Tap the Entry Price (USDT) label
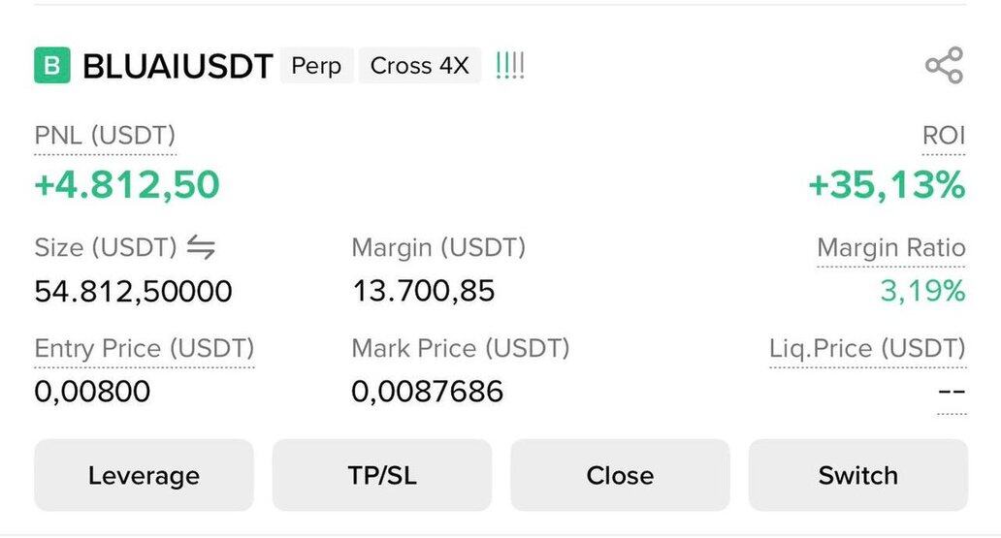This screenshot has width=1001, height=538. (x=144, y=349)
